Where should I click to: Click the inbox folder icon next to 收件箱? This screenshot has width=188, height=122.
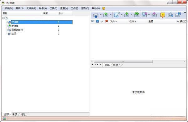(9, 22)
